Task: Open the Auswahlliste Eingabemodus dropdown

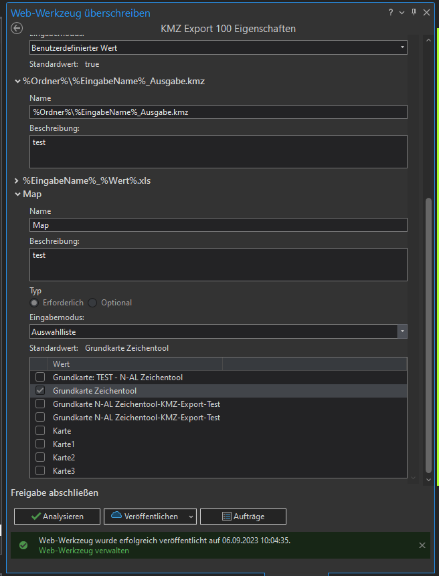Action: point(402,331)
